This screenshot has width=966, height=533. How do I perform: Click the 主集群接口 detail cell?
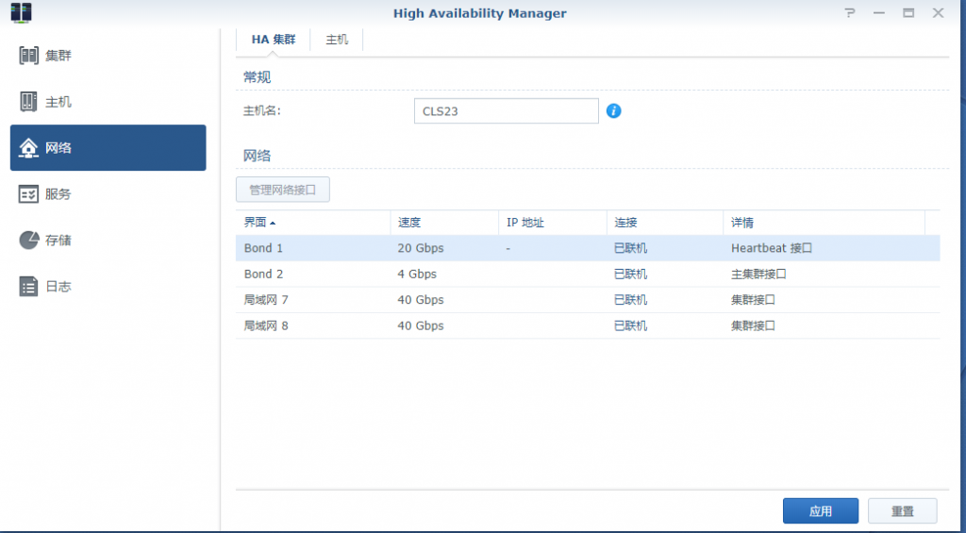[x=759, y=275]
